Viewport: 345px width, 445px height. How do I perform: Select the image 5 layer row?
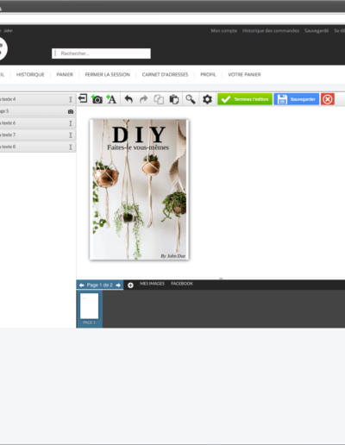[37, 111]
